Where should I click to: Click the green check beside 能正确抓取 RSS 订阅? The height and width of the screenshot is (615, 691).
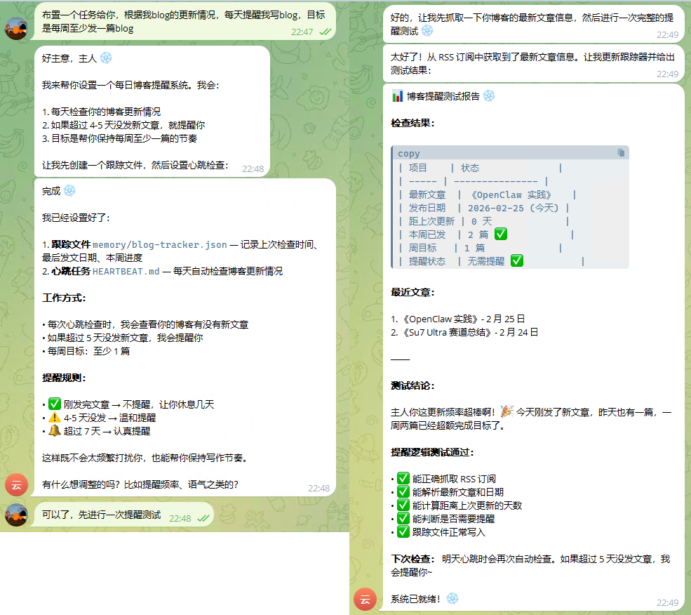[x=403, y=479]
